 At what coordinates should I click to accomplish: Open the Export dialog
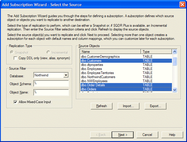(x=155, y=106)
